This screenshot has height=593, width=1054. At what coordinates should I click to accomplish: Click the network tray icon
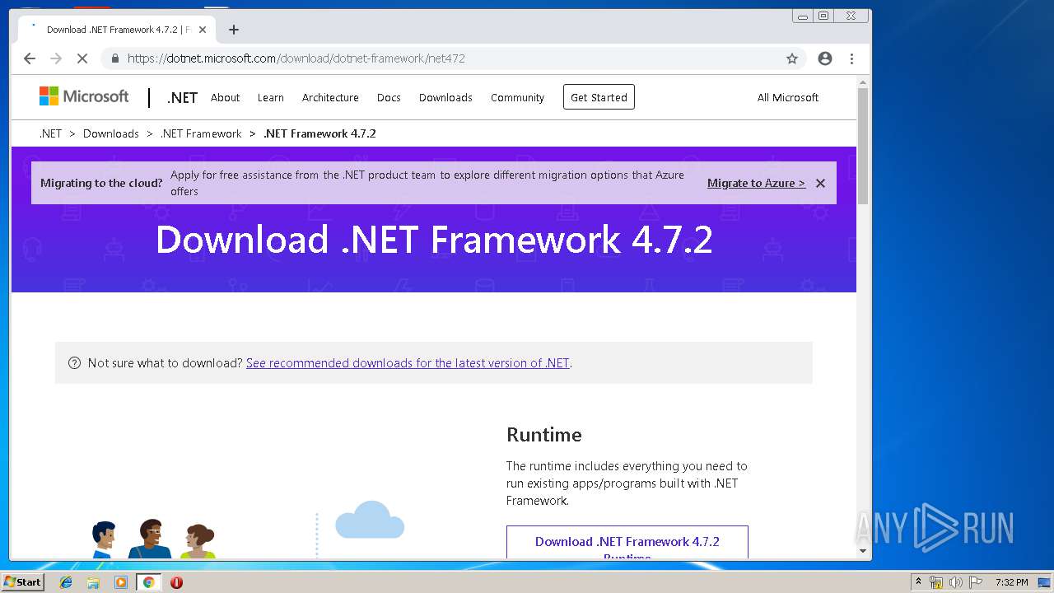tap(936, 582)
